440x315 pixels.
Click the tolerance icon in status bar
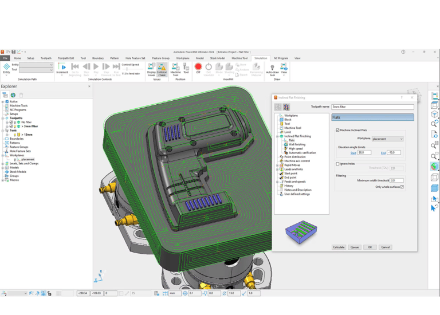point(185,293)
